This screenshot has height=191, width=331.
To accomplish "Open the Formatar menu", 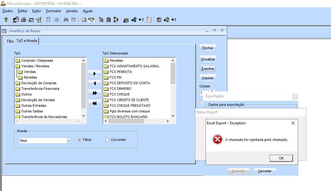I will (x=54, y=11).
